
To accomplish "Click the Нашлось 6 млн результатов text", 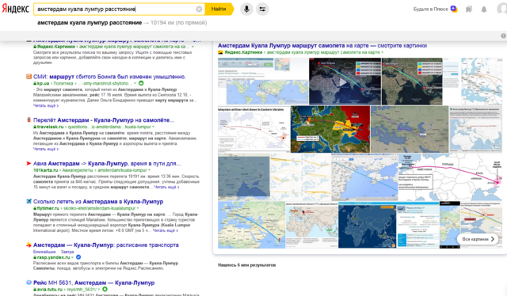I will 246,265.
